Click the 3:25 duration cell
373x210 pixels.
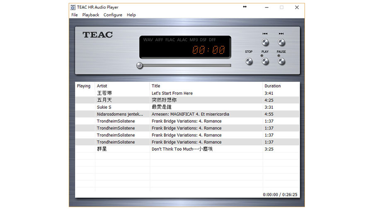[x=269, y=149]
